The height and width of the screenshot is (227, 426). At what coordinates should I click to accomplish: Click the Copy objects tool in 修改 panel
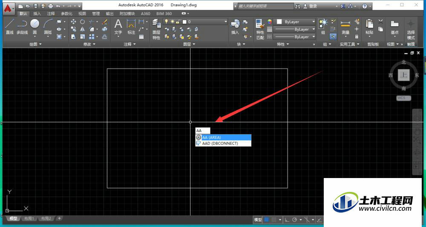[73, 29]
